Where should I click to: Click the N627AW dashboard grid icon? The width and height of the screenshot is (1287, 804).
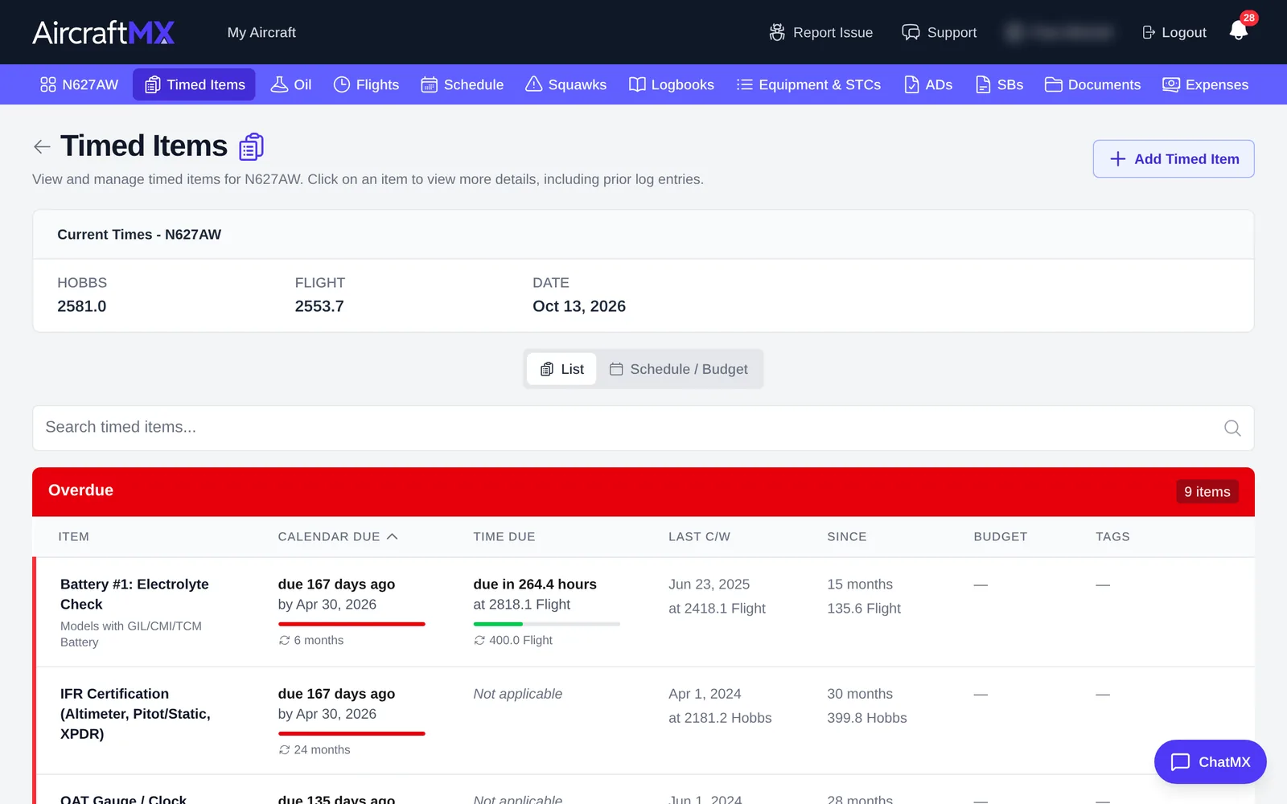(48, 84)
